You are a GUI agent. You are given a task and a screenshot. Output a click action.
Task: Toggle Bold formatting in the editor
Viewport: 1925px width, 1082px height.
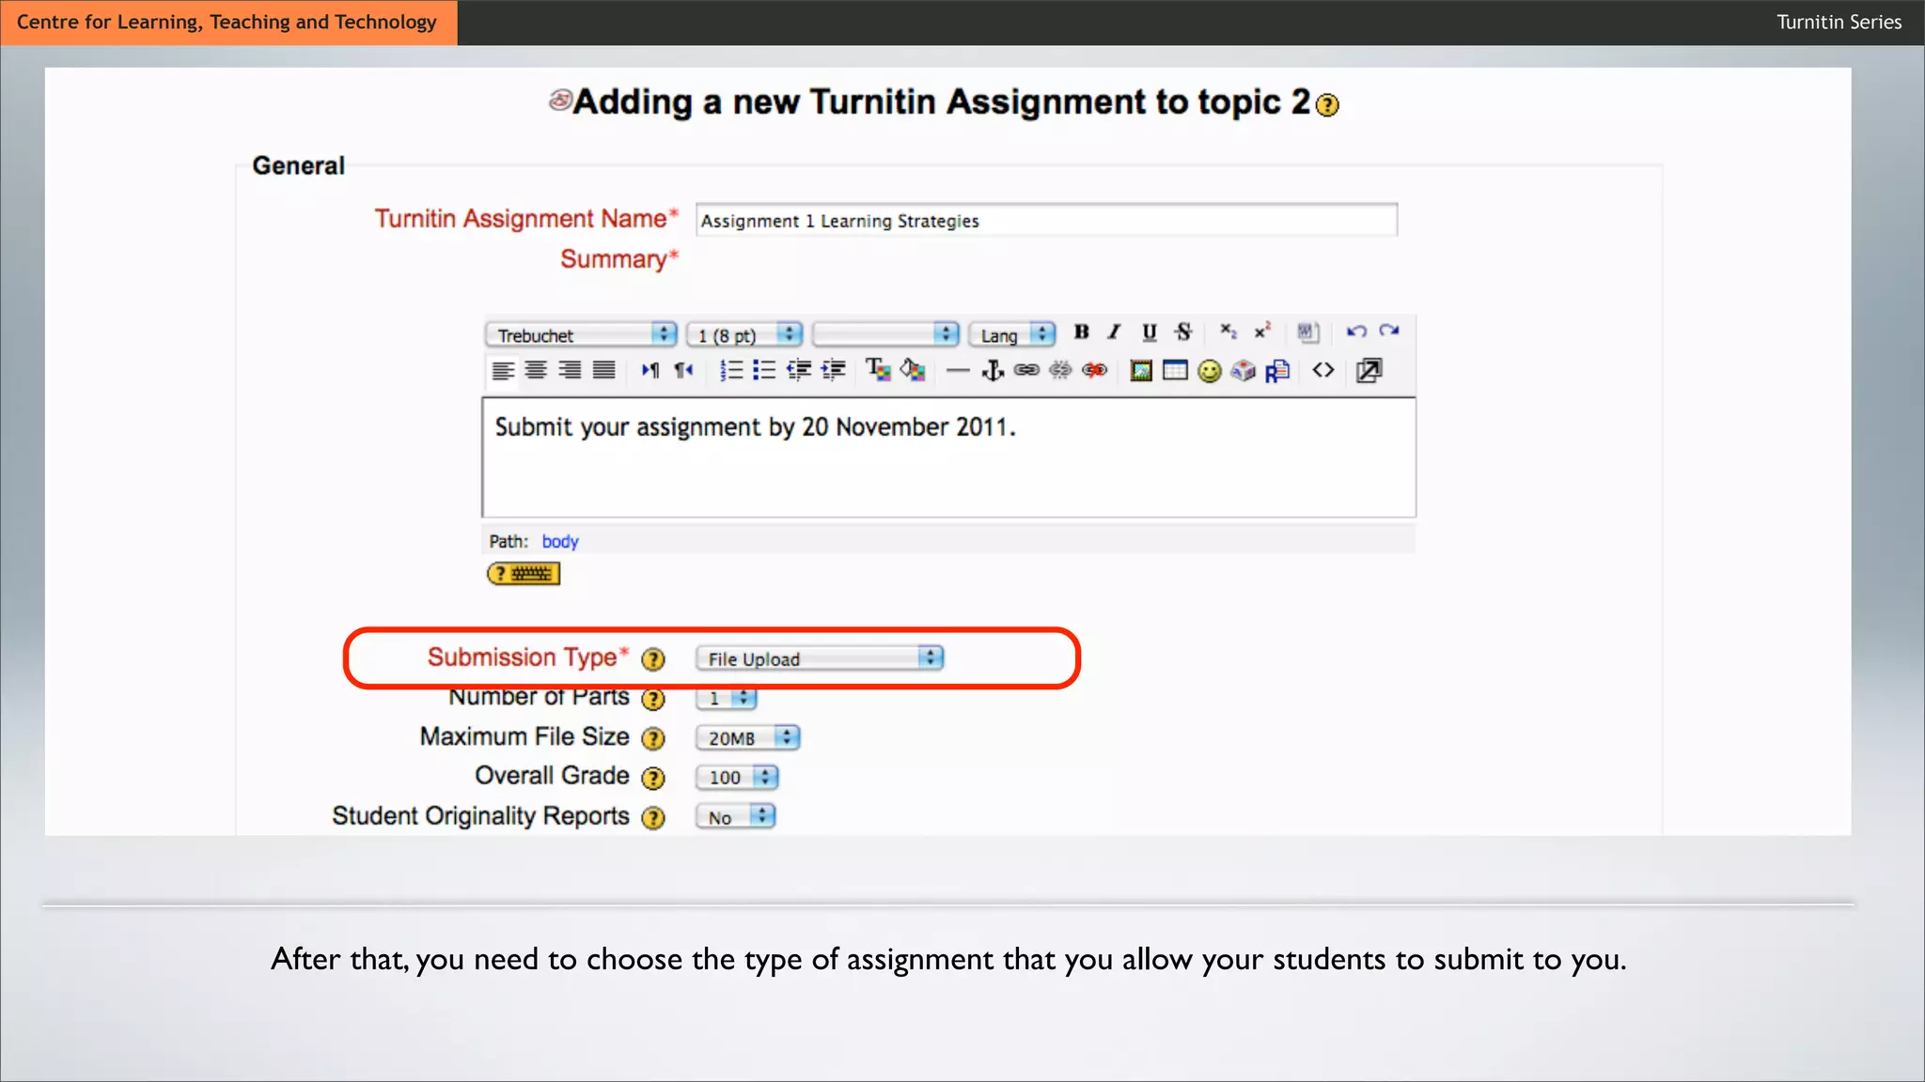point(1082,332)
